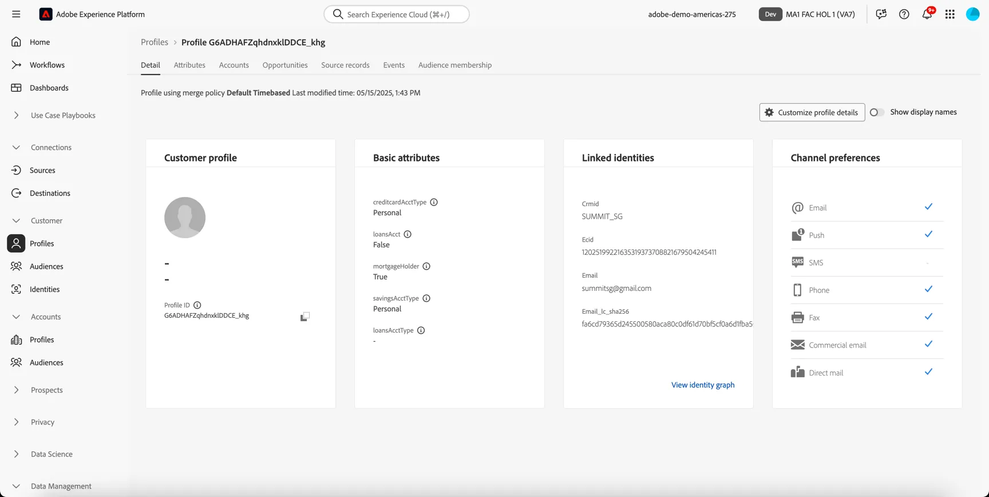Open the help question mark icon
The width and height of the screenshot is (989, 497).
tap(904, 14)
